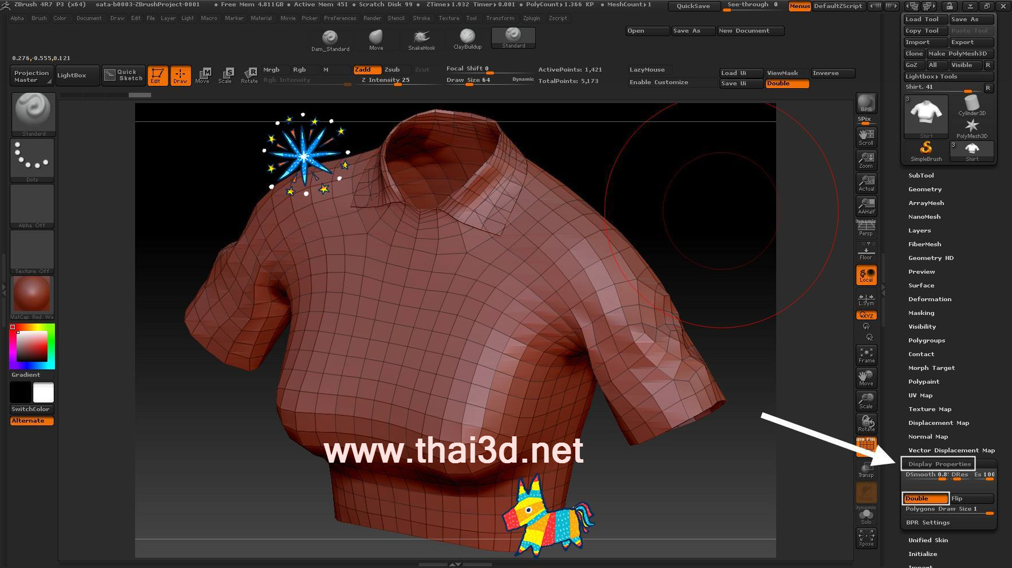
Task: Click the Xpose icon
Action: click(866, 538)
